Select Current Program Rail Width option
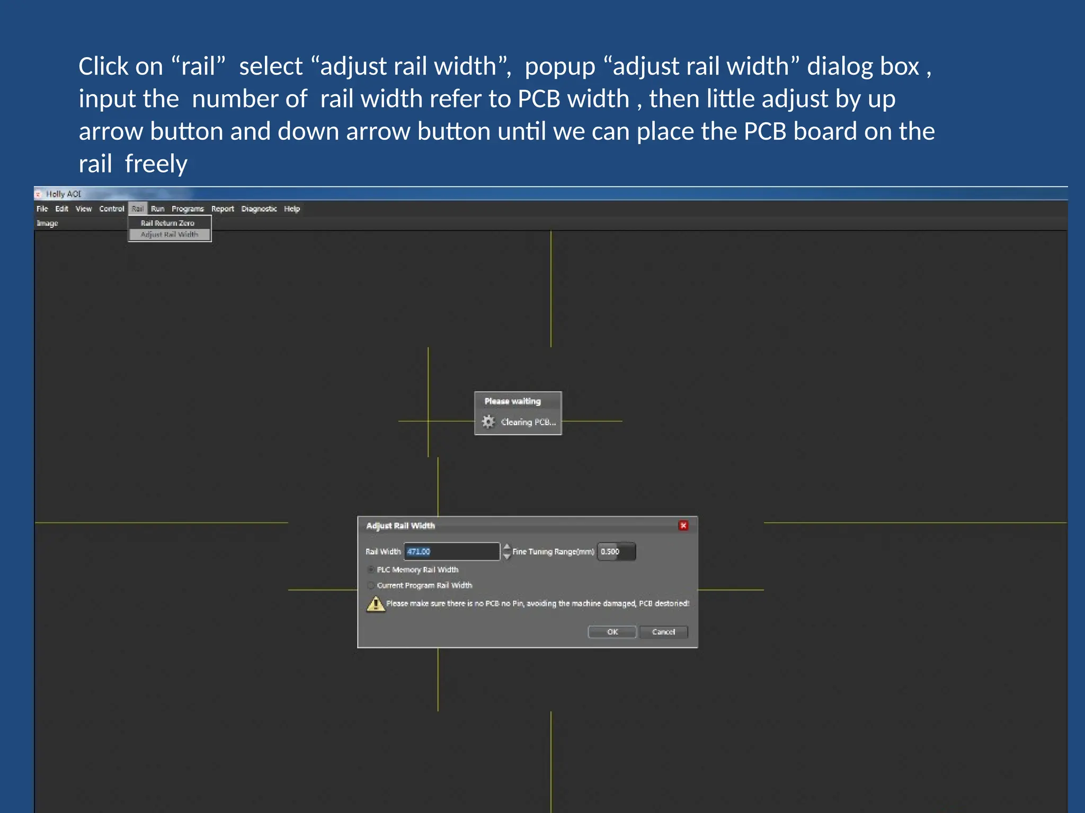Viewport: 1085px width, 813px height. click(x=371, y=585)
